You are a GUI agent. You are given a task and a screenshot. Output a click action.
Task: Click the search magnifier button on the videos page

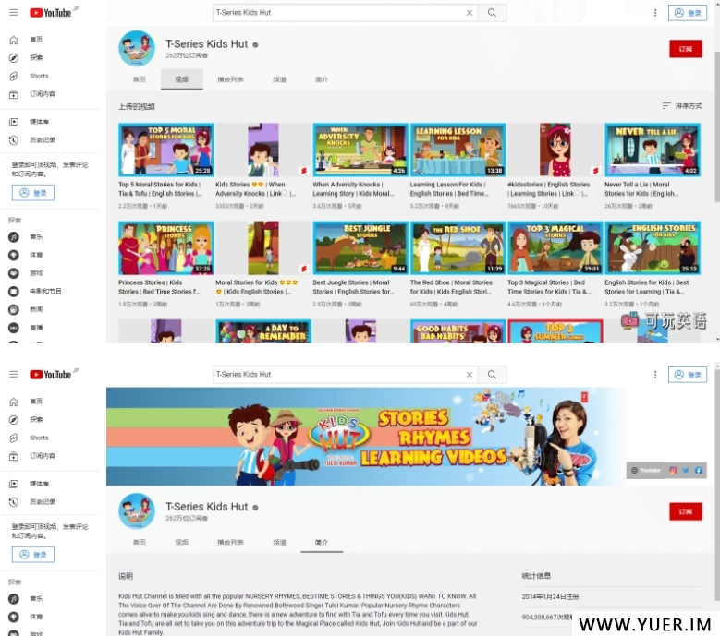[492, 13]
